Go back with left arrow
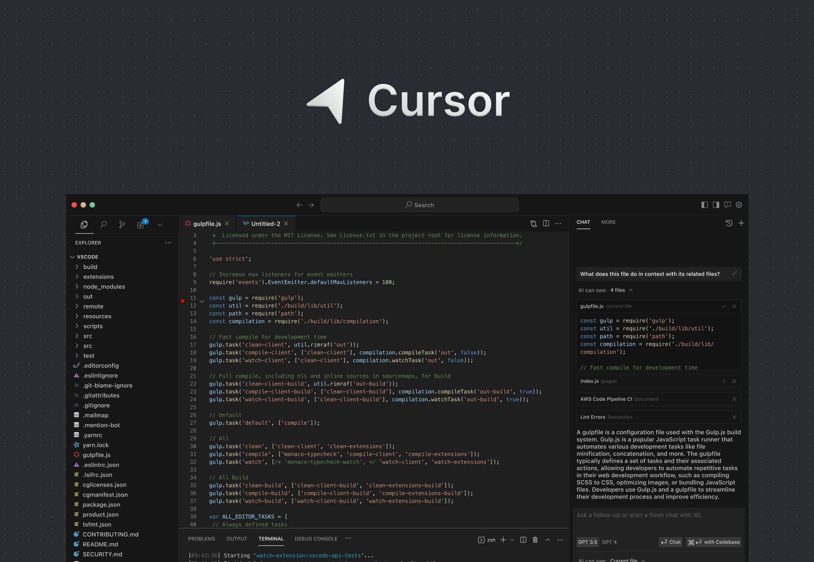Image resolution: width=814 pixels, height=562 pixels. point(299,205)
